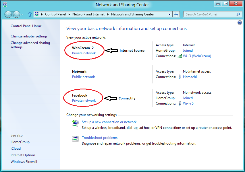245x172 pixels.
Task: Click the adapter icon beside Hamachi
Action: pos(180,77)
